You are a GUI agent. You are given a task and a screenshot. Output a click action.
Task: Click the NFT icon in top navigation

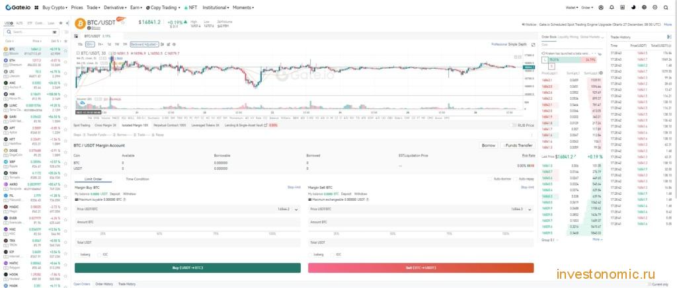186,8
